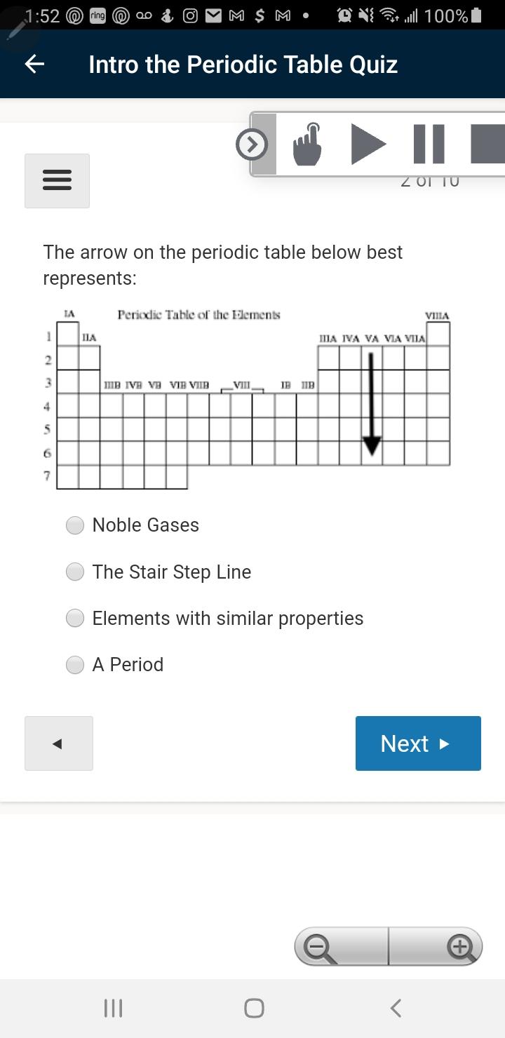
Task: Open the quiz navigation hamburger menu
Action: click(57, 180)
